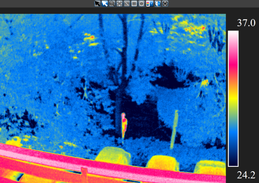
Task: Click the highlighted white arrow selection tool
Action: (x=105, y=4)
